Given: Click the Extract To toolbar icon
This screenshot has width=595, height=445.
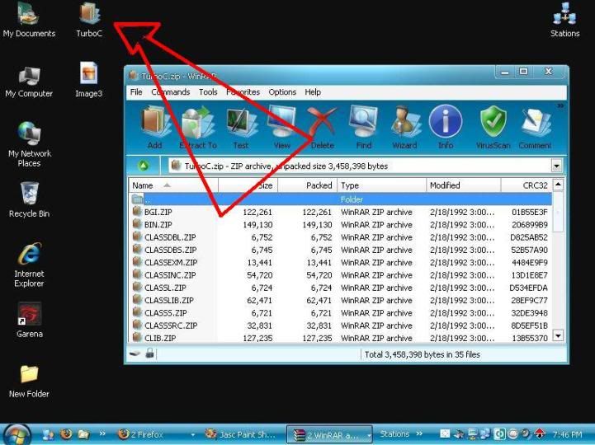Looking at the screenshot, I should point(198,127).
